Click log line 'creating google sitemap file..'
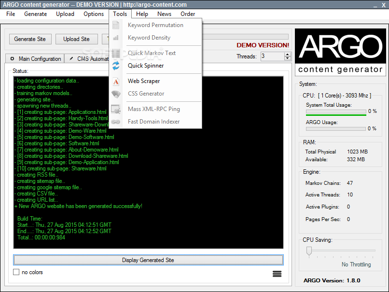 click(48, 187)
